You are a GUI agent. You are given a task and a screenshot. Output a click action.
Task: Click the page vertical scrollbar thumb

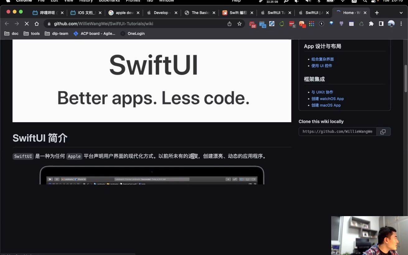[406, 78]
